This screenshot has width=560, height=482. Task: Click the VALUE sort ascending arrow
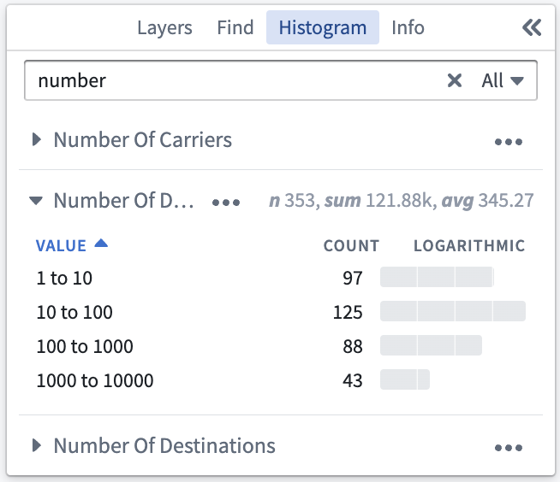tap(101, 244)
